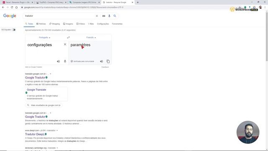
Task: Click the green badge beside first Google Tradutor
Action: pos(46,77)
